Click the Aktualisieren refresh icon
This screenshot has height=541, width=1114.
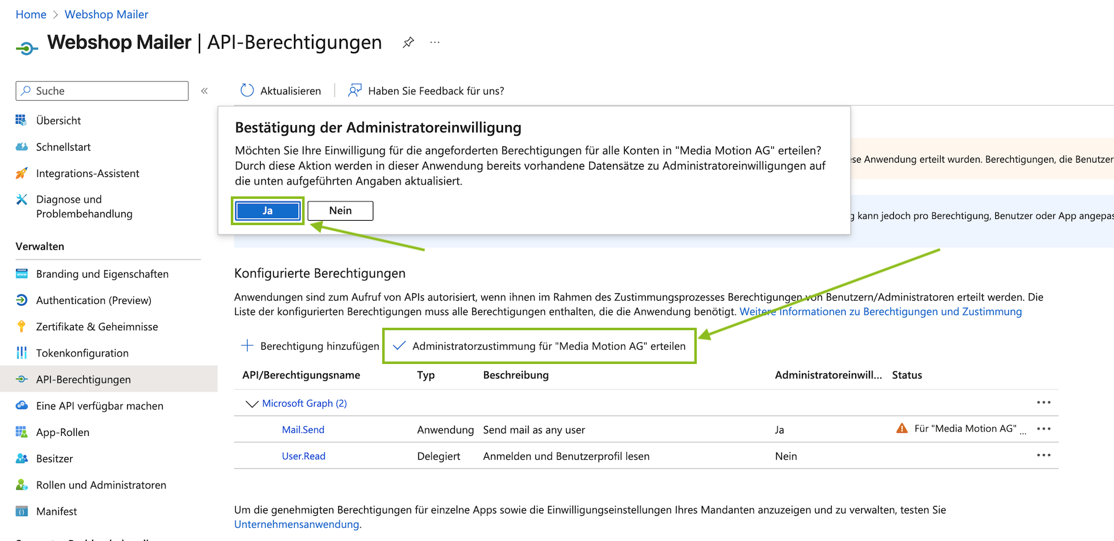coord(248,91)
